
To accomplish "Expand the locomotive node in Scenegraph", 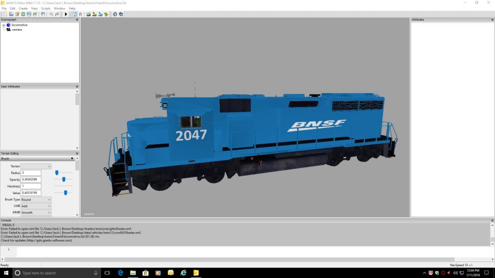I will tap(3, 25).
